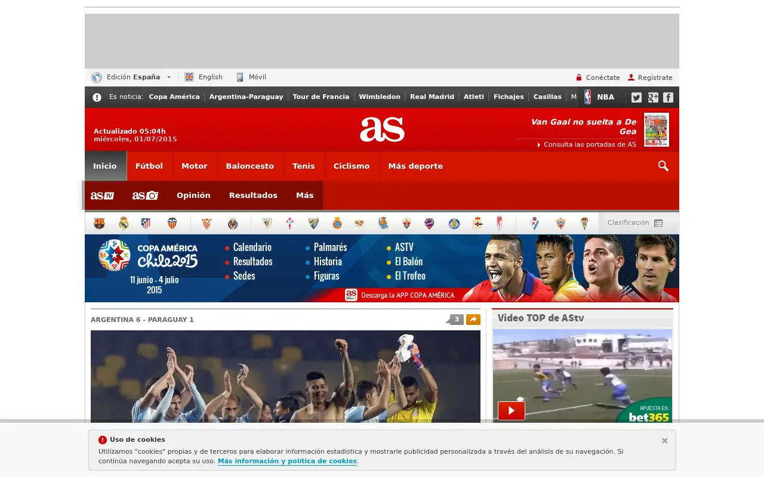Image resolution: width=764 pixels, height=477 pixels.
Task: Open Copa América Palmarés link
Action: pyautogui.click(x=330, y=247)
